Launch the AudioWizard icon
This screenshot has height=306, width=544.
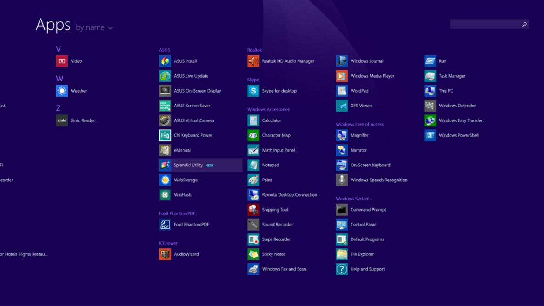point(165,254)
